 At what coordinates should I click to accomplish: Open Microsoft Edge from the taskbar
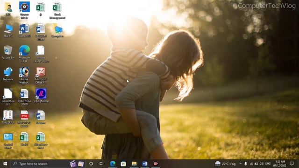[x=113, y=164]
